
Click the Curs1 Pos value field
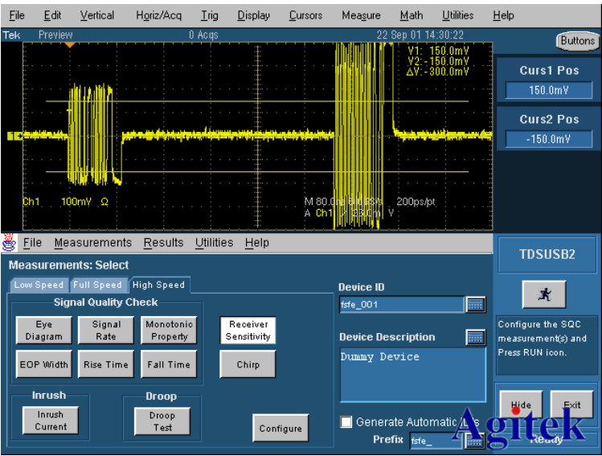(x=549, y=91)
